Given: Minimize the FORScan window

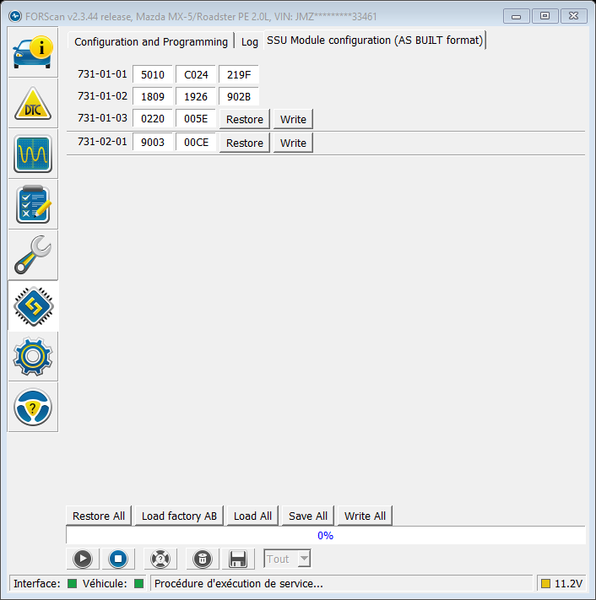Looking at the screenshot, I should [x=516, y=16].
